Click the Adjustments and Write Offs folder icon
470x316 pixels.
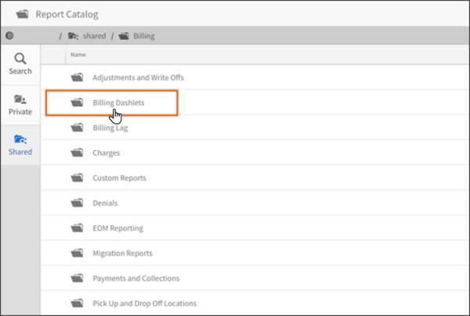point(77,77)
